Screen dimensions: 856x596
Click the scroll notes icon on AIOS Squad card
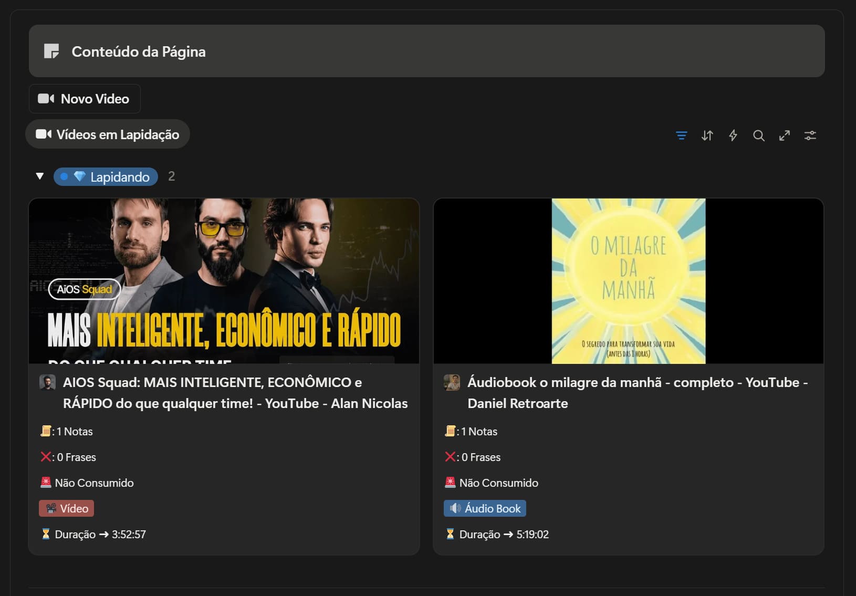46,431
